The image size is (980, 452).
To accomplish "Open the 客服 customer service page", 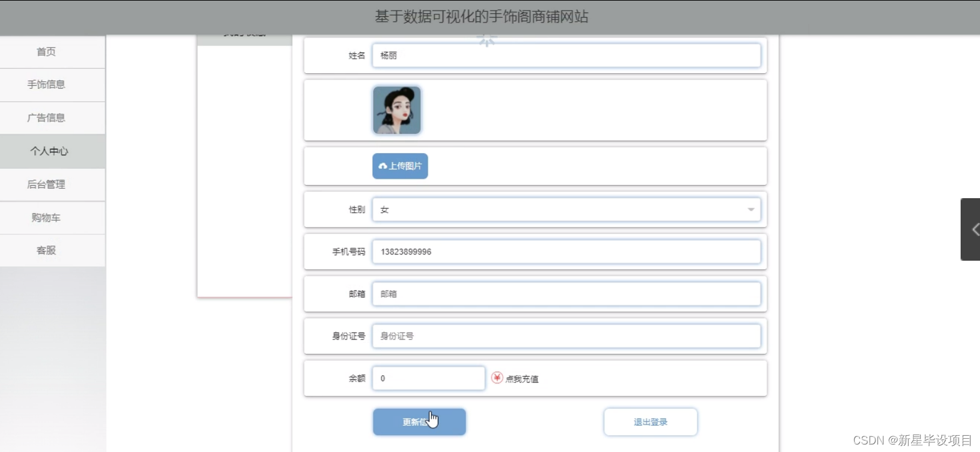I will pyautogui.click(x=45, y=250).
